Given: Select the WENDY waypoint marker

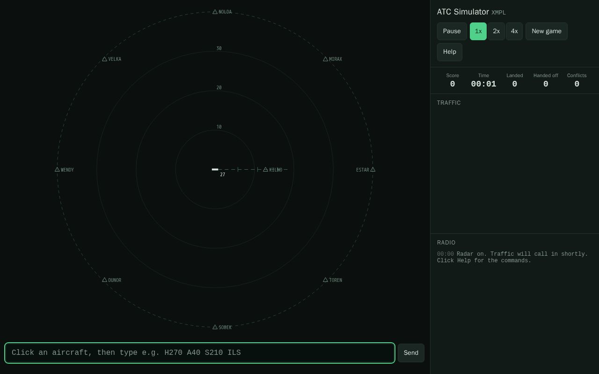Looking at the screenshot, I should [57, 170].
